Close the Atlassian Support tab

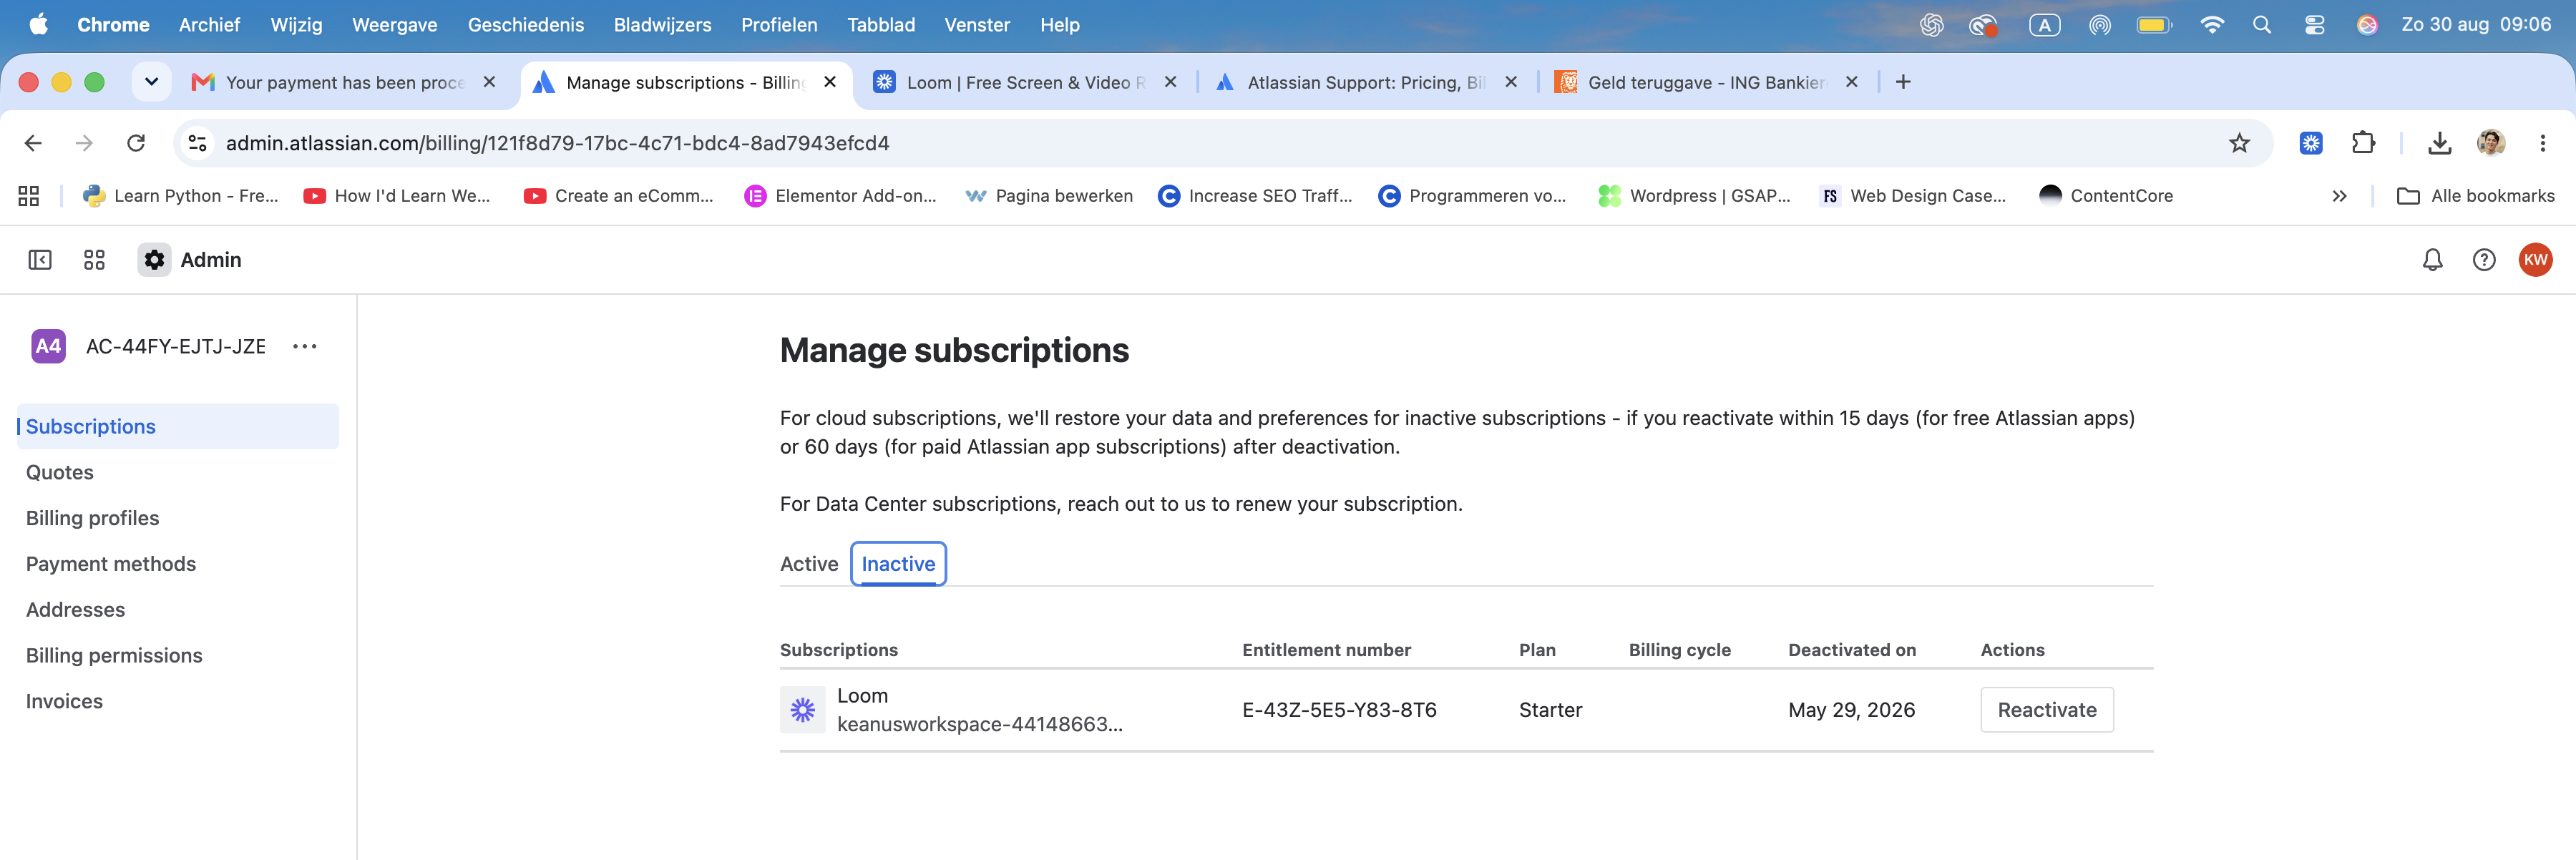click(1511, 82)
